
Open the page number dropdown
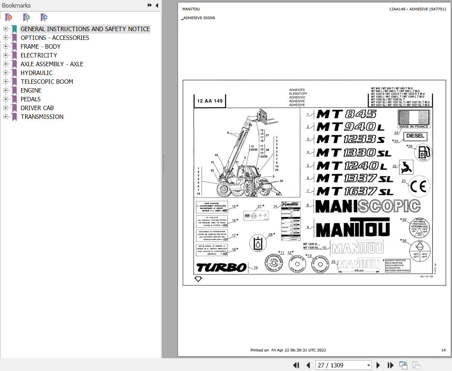tap(367, 365)
